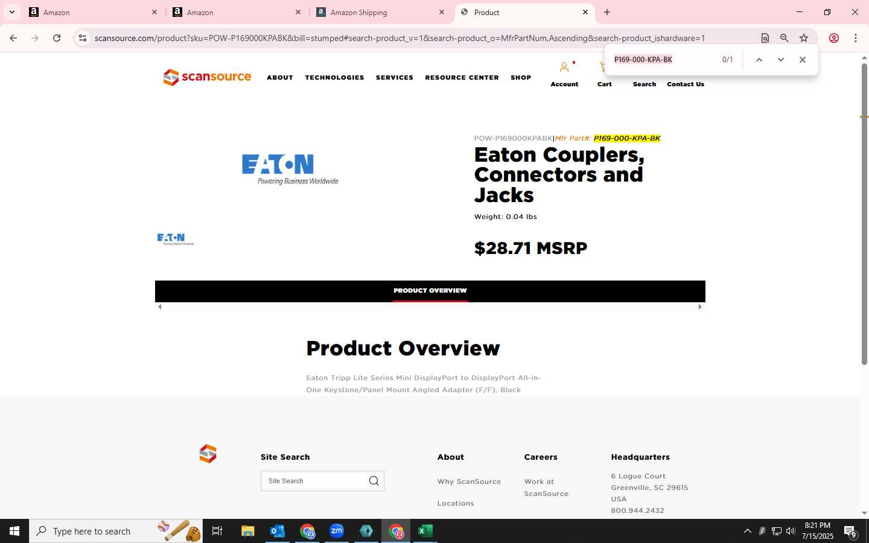Image resolution: width=869 pixels, height=543 pixels.
Task: Open the Search link in site header
Action: point(644,84)
